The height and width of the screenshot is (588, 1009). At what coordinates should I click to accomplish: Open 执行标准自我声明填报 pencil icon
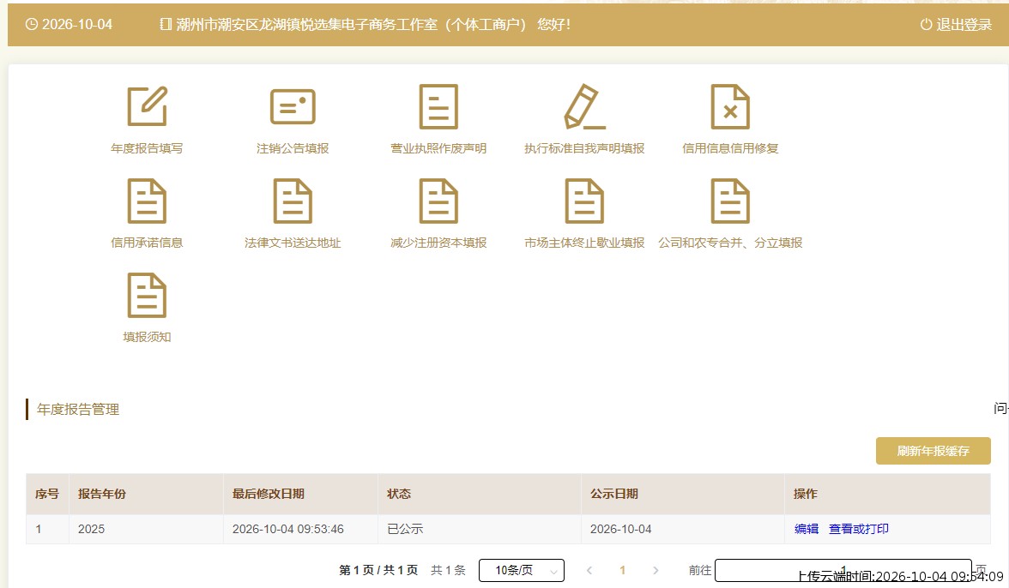584,106
